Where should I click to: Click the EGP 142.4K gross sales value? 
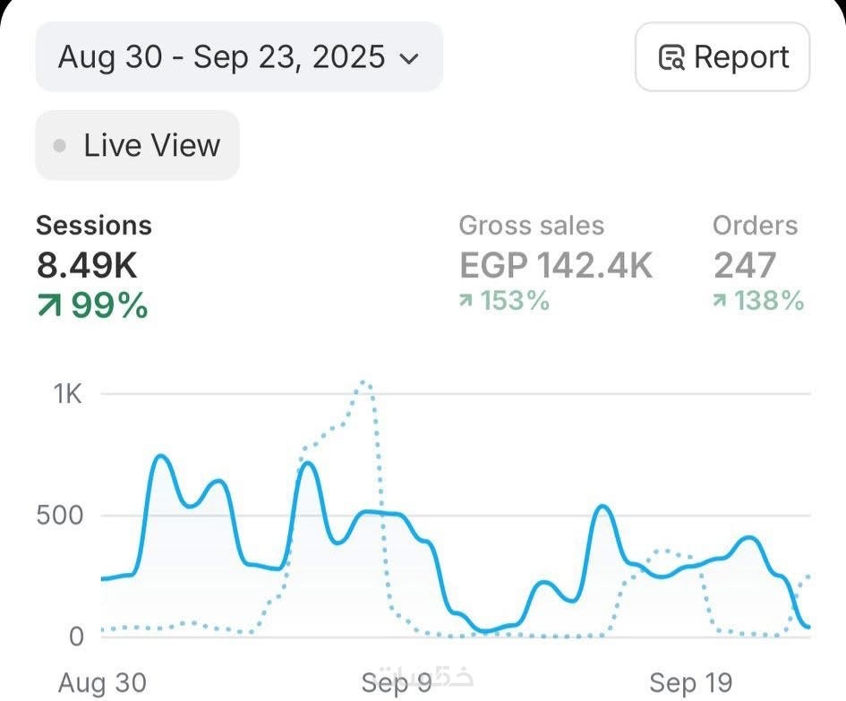click(x=556, y=265)
